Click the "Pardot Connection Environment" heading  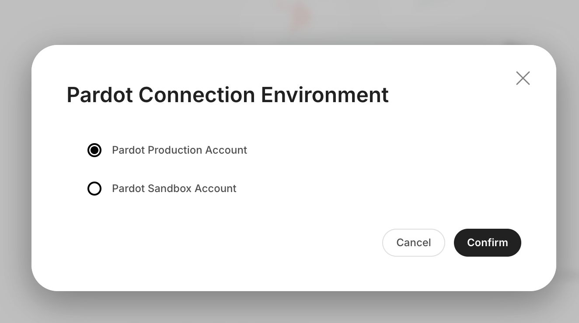click(227, 95)
